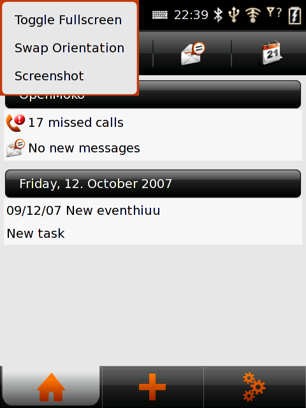Open the 17 missed calls entry
This screenshot has height=408, width=306.
pos(153,122)
